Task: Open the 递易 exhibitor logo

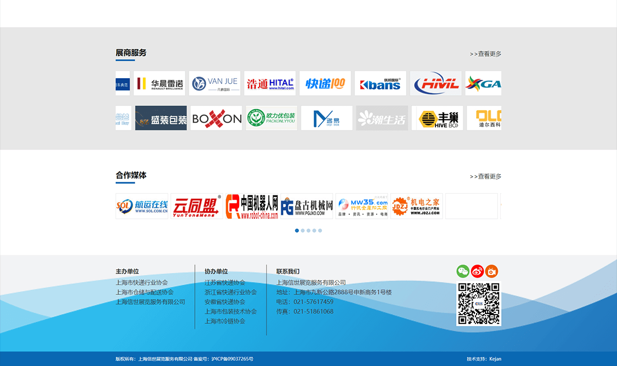Action: (326, 118)
